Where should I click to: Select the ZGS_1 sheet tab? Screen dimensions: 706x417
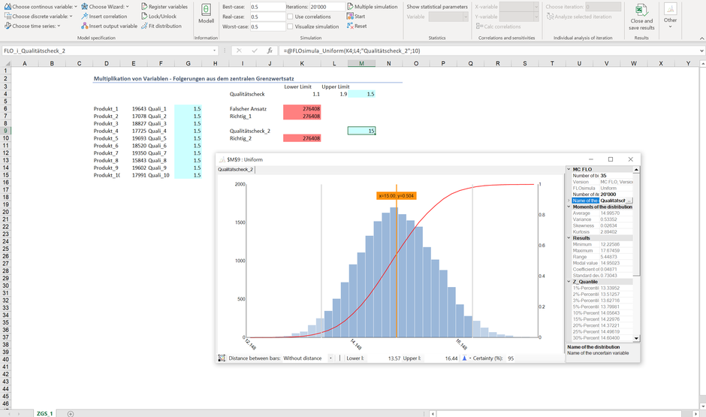click(x=44, y=413)
